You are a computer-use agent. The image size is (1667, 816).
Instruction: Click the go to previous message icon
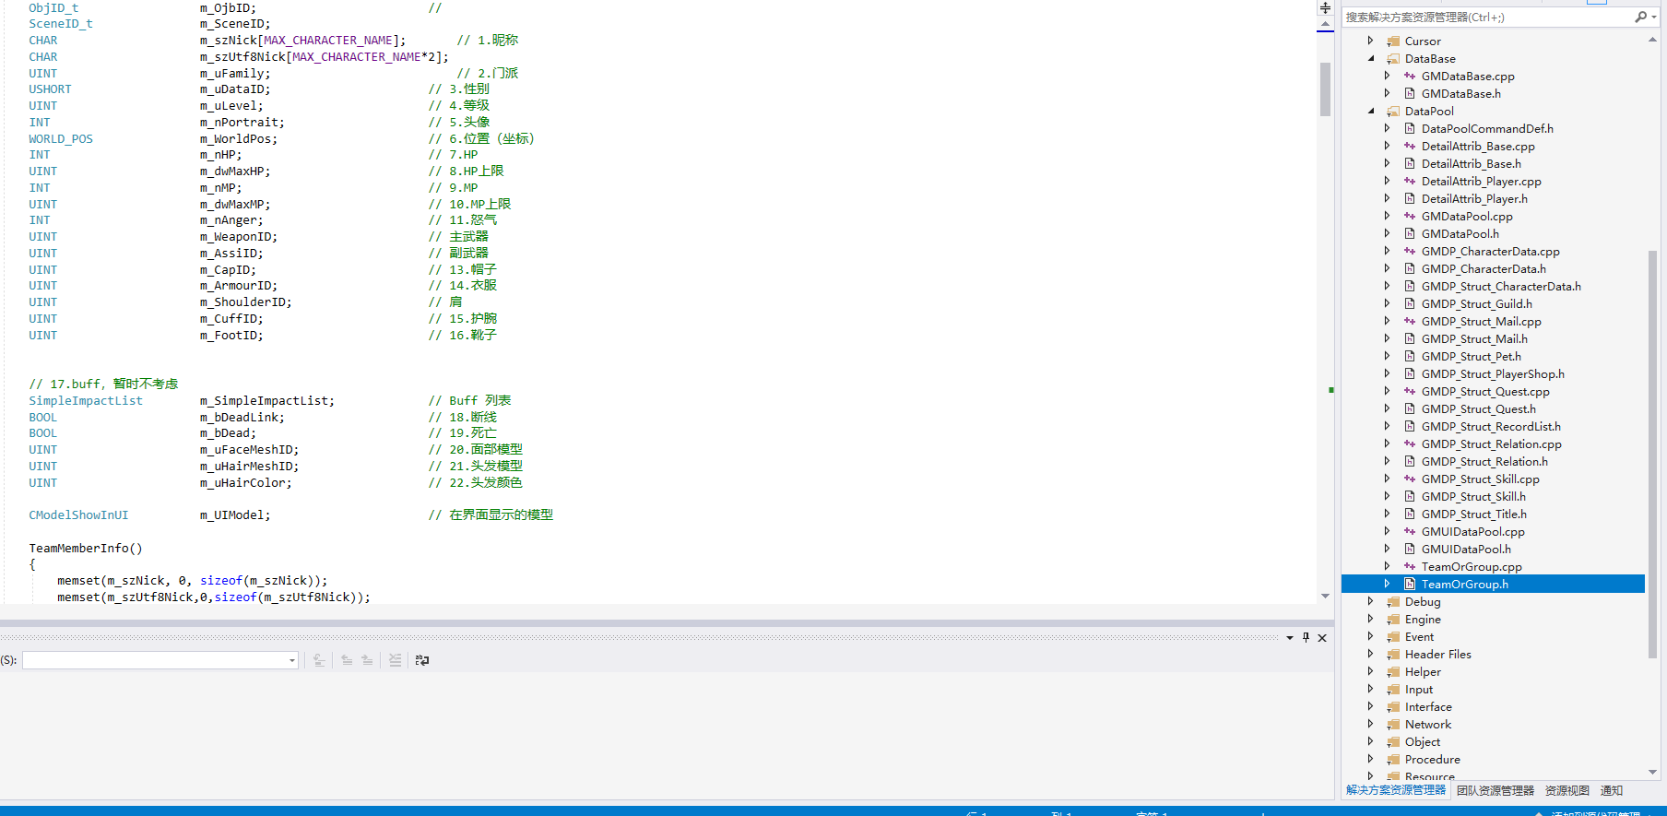[347, 660]
